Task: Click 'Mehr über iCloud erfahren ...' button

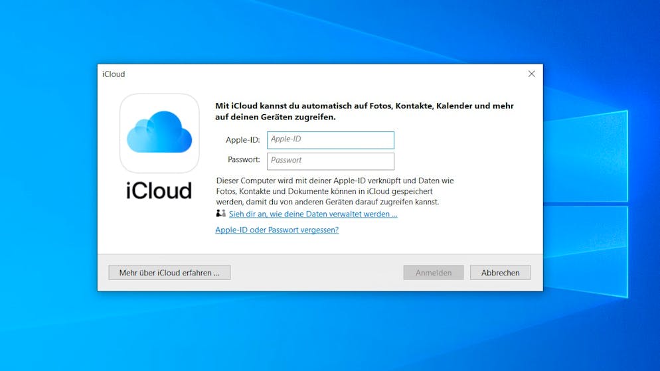Action: (169, 273)
